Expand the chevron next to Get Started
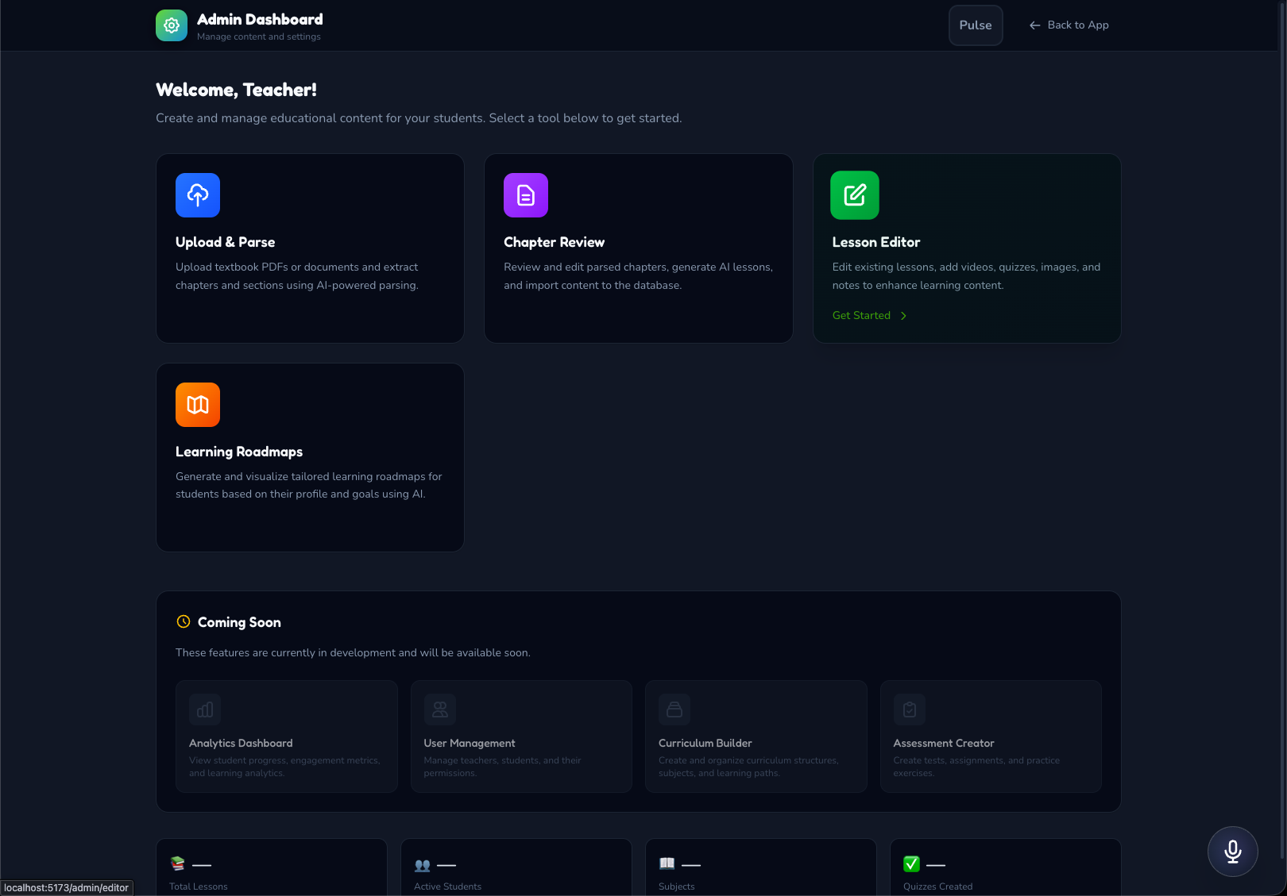The width and height of the screenshot is (1287, 896). coord(903,316)
